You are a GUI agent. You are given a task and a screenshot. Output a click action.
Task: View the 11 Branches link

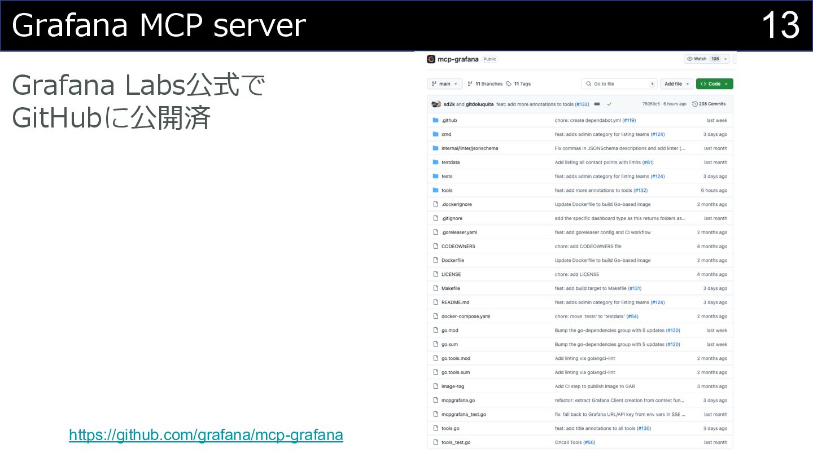click(x=489, y=84)
